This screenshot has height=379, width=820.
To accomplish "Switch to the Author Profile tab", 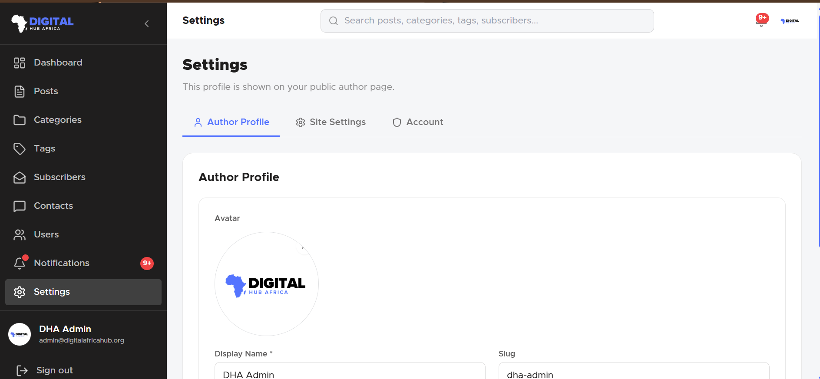I will 231,122.
